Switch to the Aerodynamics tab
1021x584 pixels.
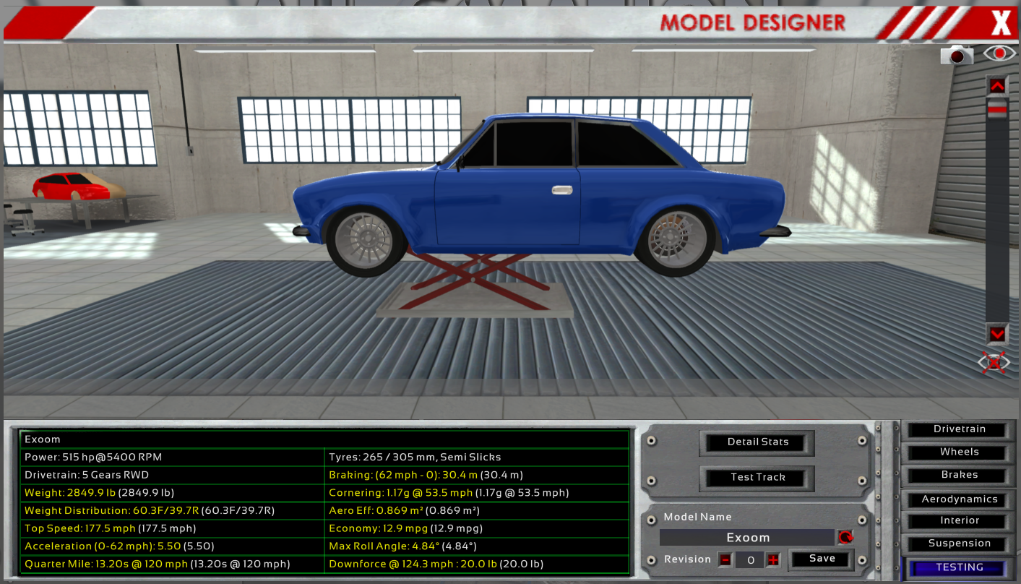click(959, 499)
